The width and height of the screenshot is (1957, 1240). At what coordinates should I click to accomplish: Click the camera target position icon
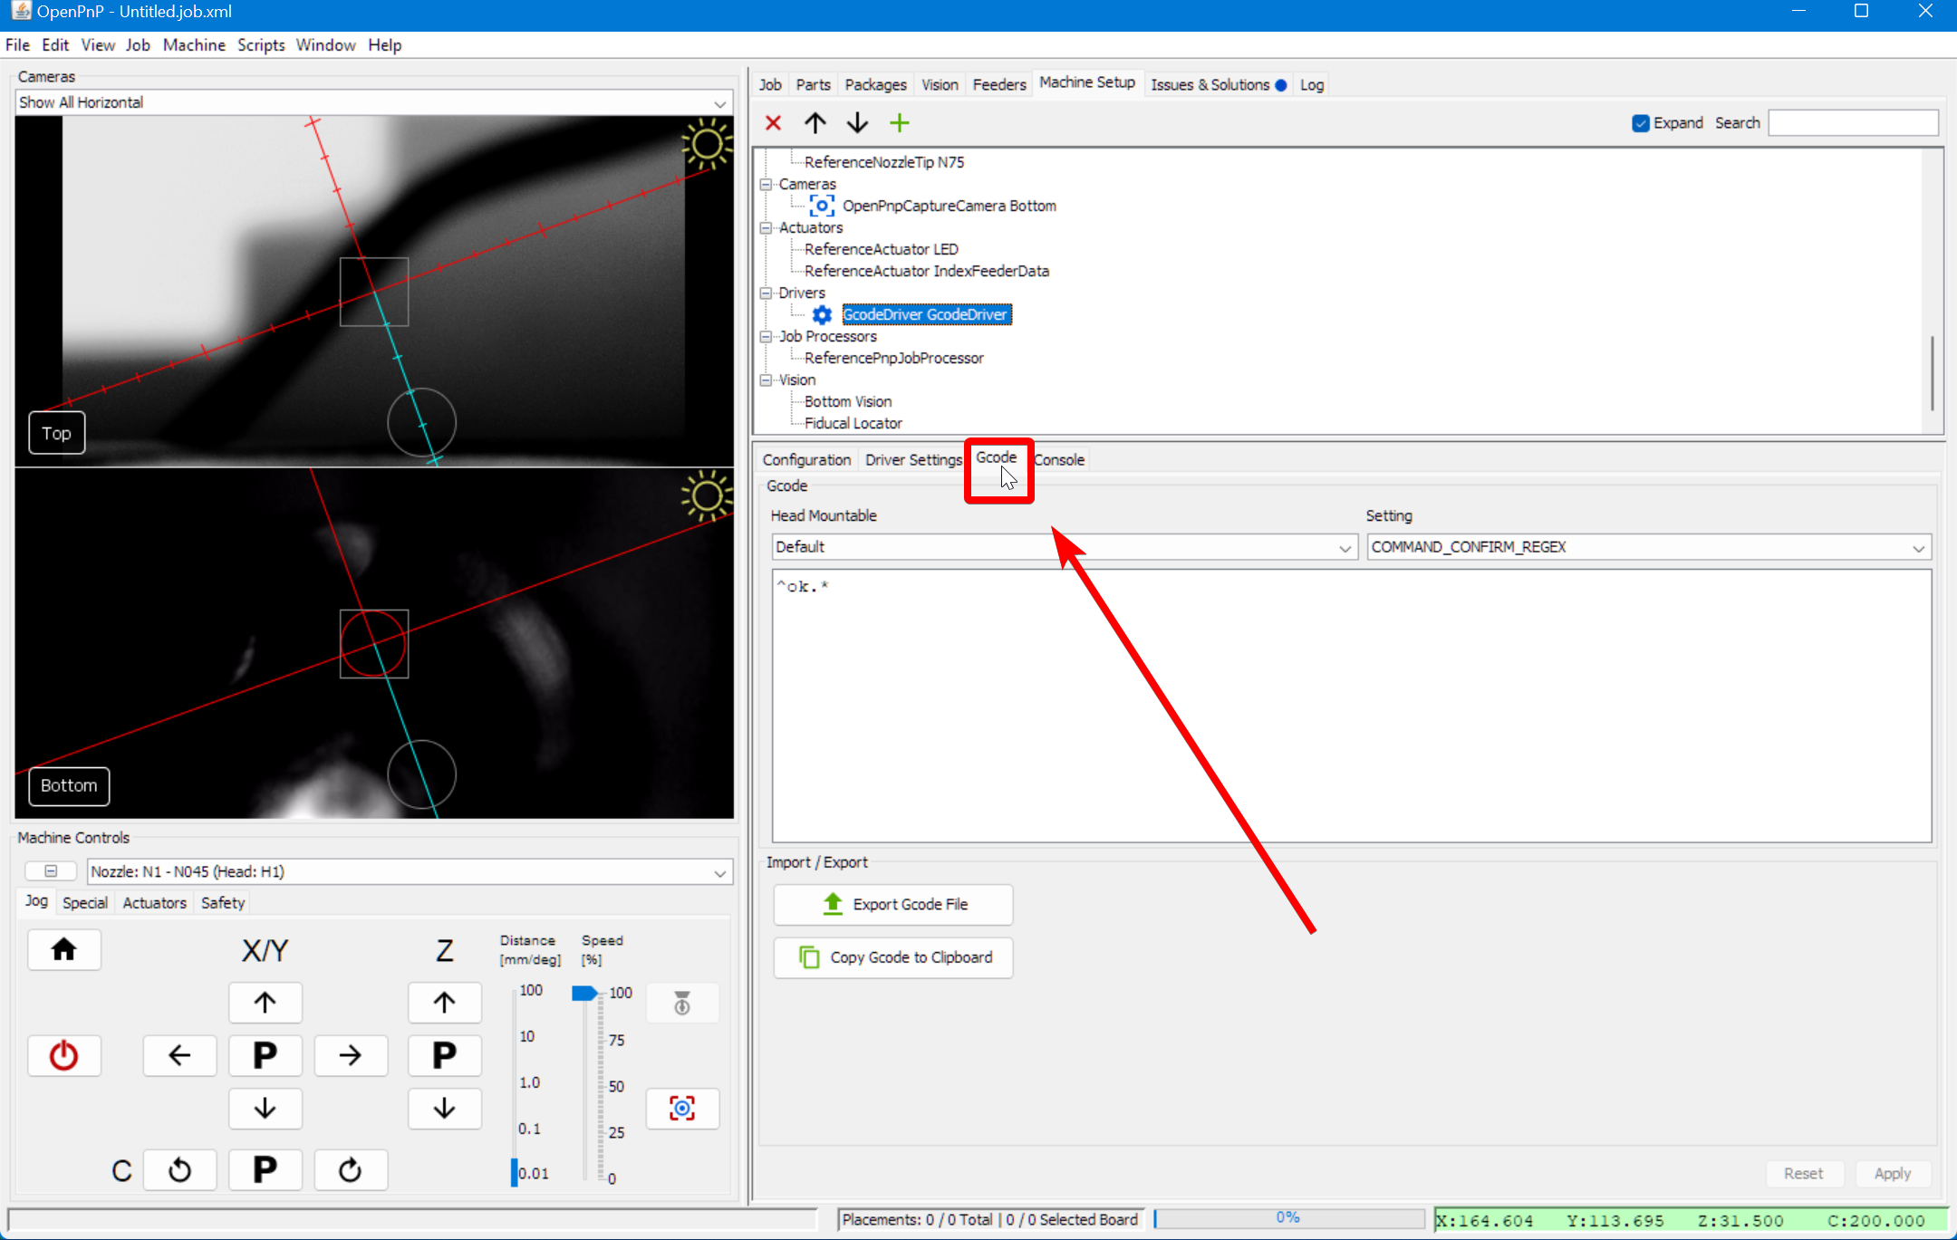click(682, 1108)
